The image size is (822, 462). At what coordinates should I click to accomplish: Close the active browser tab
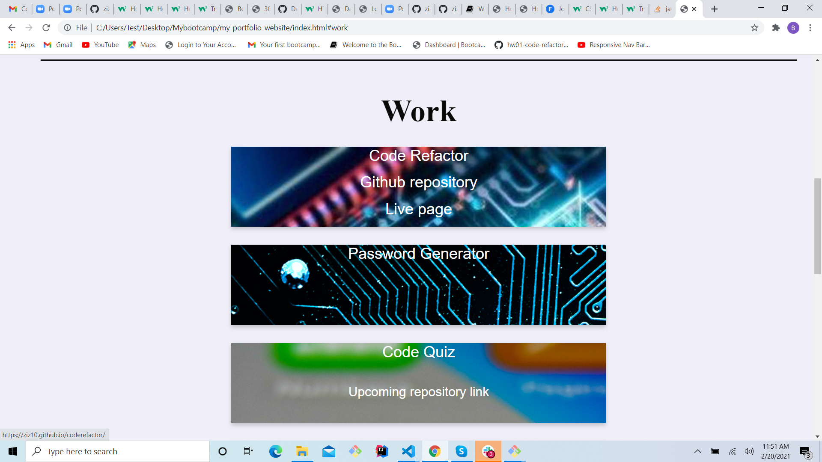tap(694, 9)
